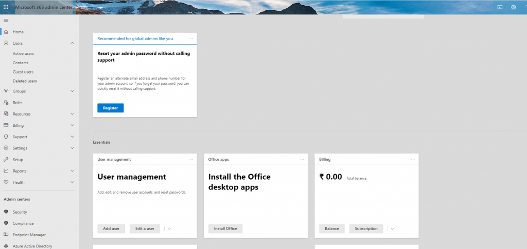This screenshot has height=249, width=527.
Task: Go to Deleted users
Action: tap(25, 81)
